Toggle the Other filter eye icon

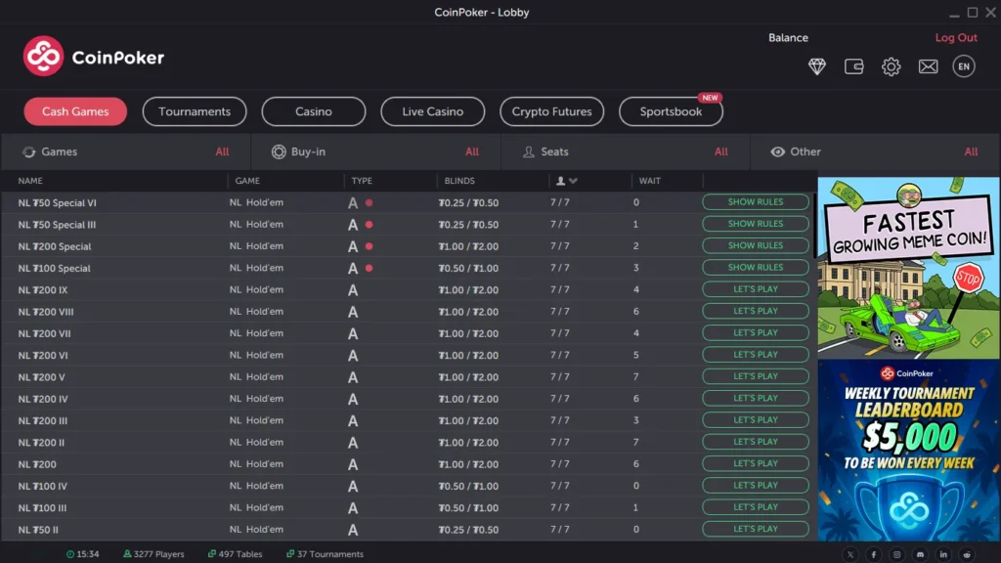(x=778, y=152)
